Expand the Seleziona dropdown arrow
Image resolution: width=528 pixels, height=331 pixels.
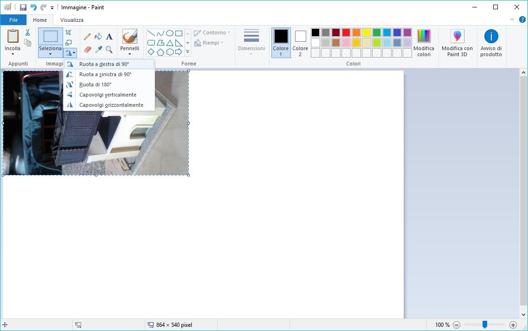pos(50,54)
